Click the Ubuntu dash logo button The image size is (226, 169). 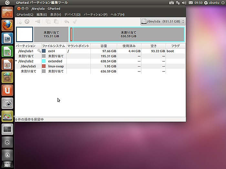pos(7,3)
